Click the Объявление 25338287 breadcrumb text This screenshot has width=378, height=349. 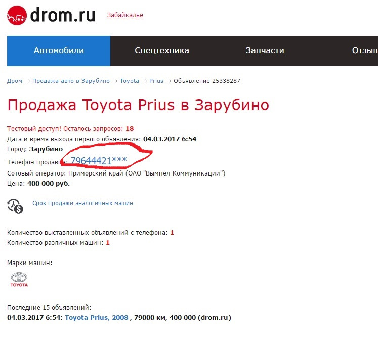207,81
